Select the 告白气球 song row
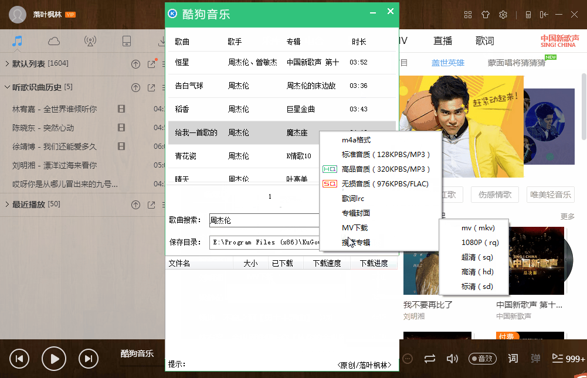The width and height of the screenshot is (587, 378). pos(282,86)
